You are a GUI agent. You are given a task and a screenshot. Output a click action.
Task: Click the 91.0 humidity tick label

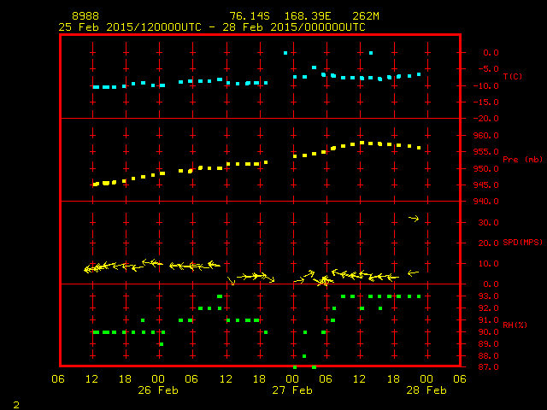[488, 320]
